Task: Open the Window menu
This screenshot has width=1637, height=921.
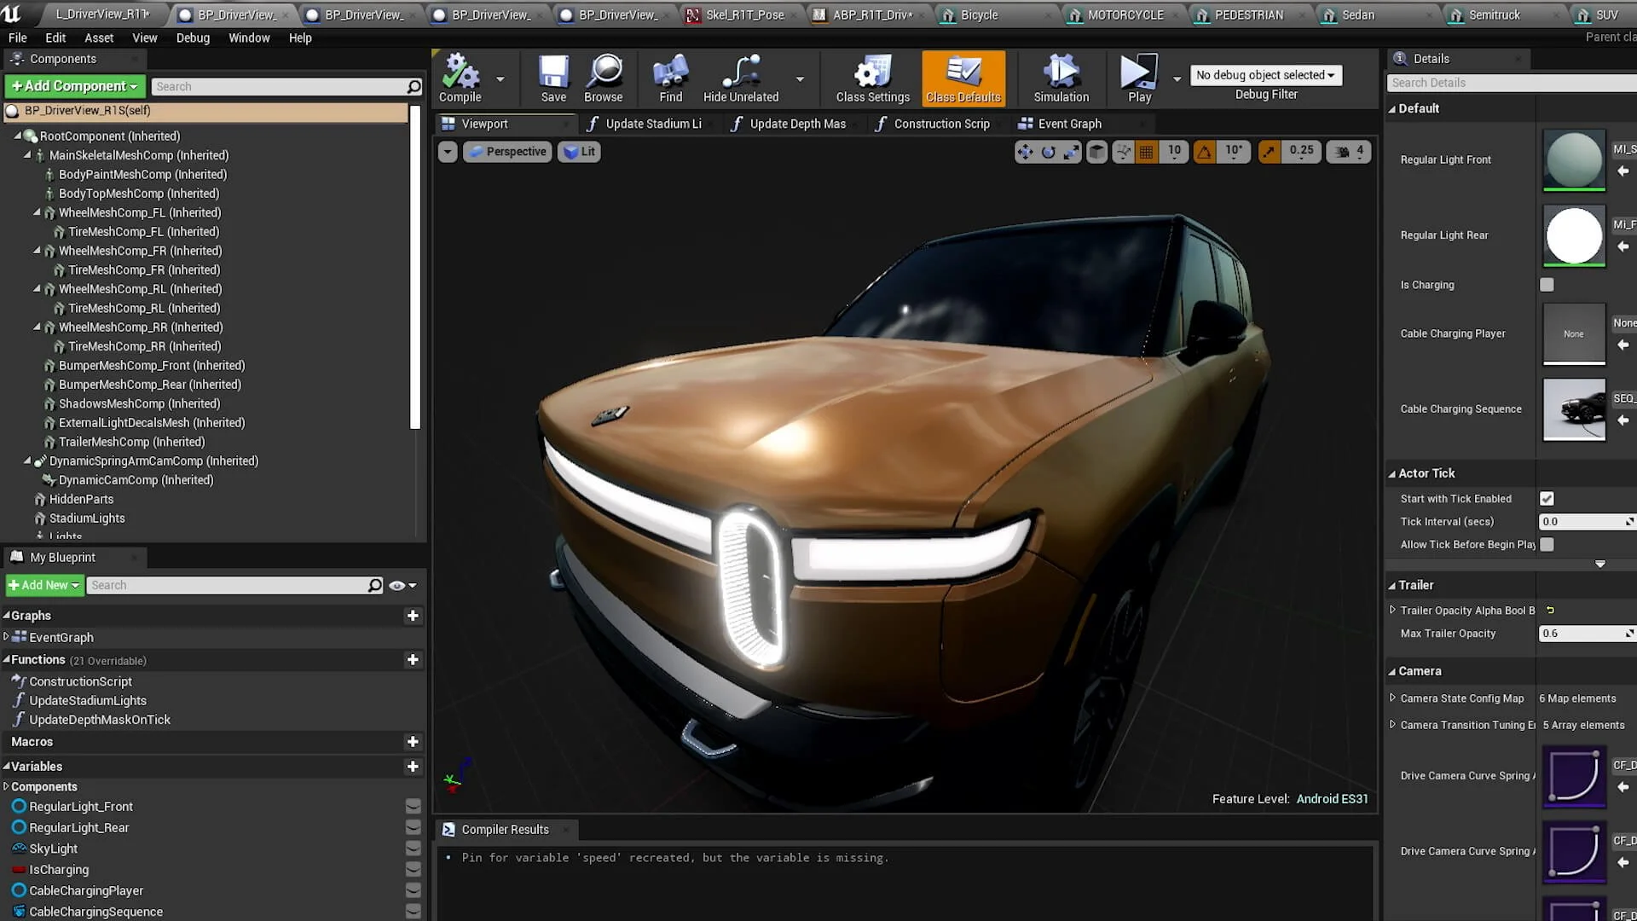Action: click(x=249, y=38)
